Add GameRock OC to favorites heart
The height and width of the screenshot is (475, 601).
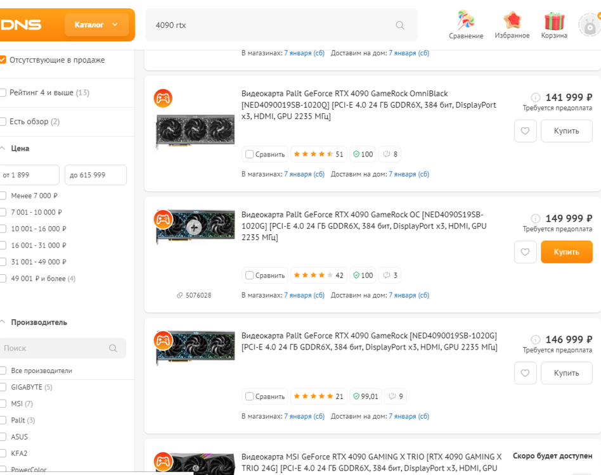point(525,252)
